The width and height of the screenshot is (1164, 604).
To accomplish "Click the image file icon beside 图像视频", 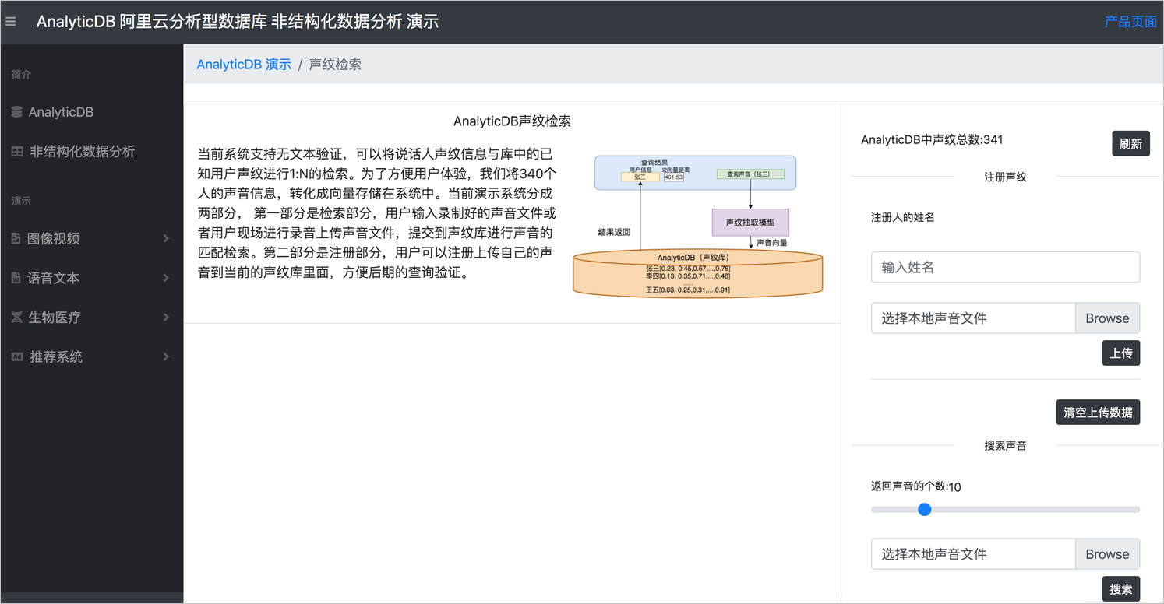I will 16,239.
